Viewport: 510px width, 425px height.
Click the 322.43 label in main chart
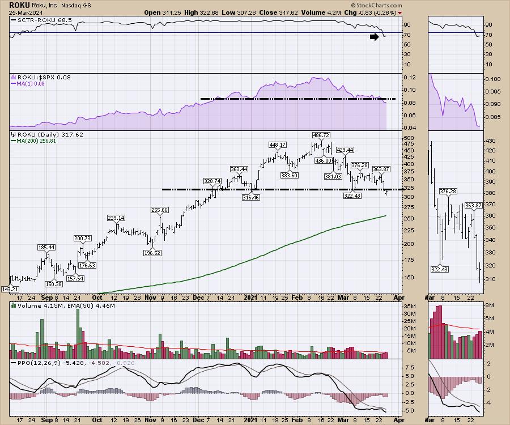[x=352, y=195]
